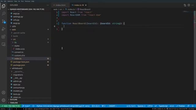The height and width of the screenshot is (110, 196).
Task: Expand the lib folder
Action: pyautogui.click(x=29, y=42)
